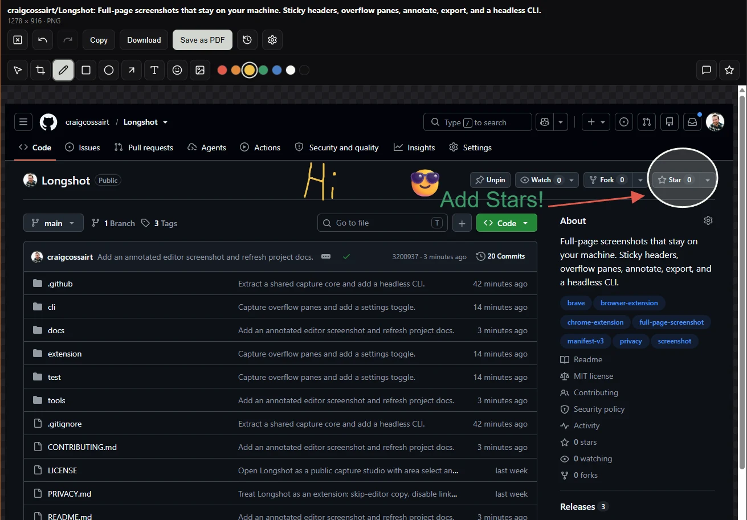This screenshot has width=747, height=520.
Task: Open the main branch dropdown
Action: click(x=54, y=223)
